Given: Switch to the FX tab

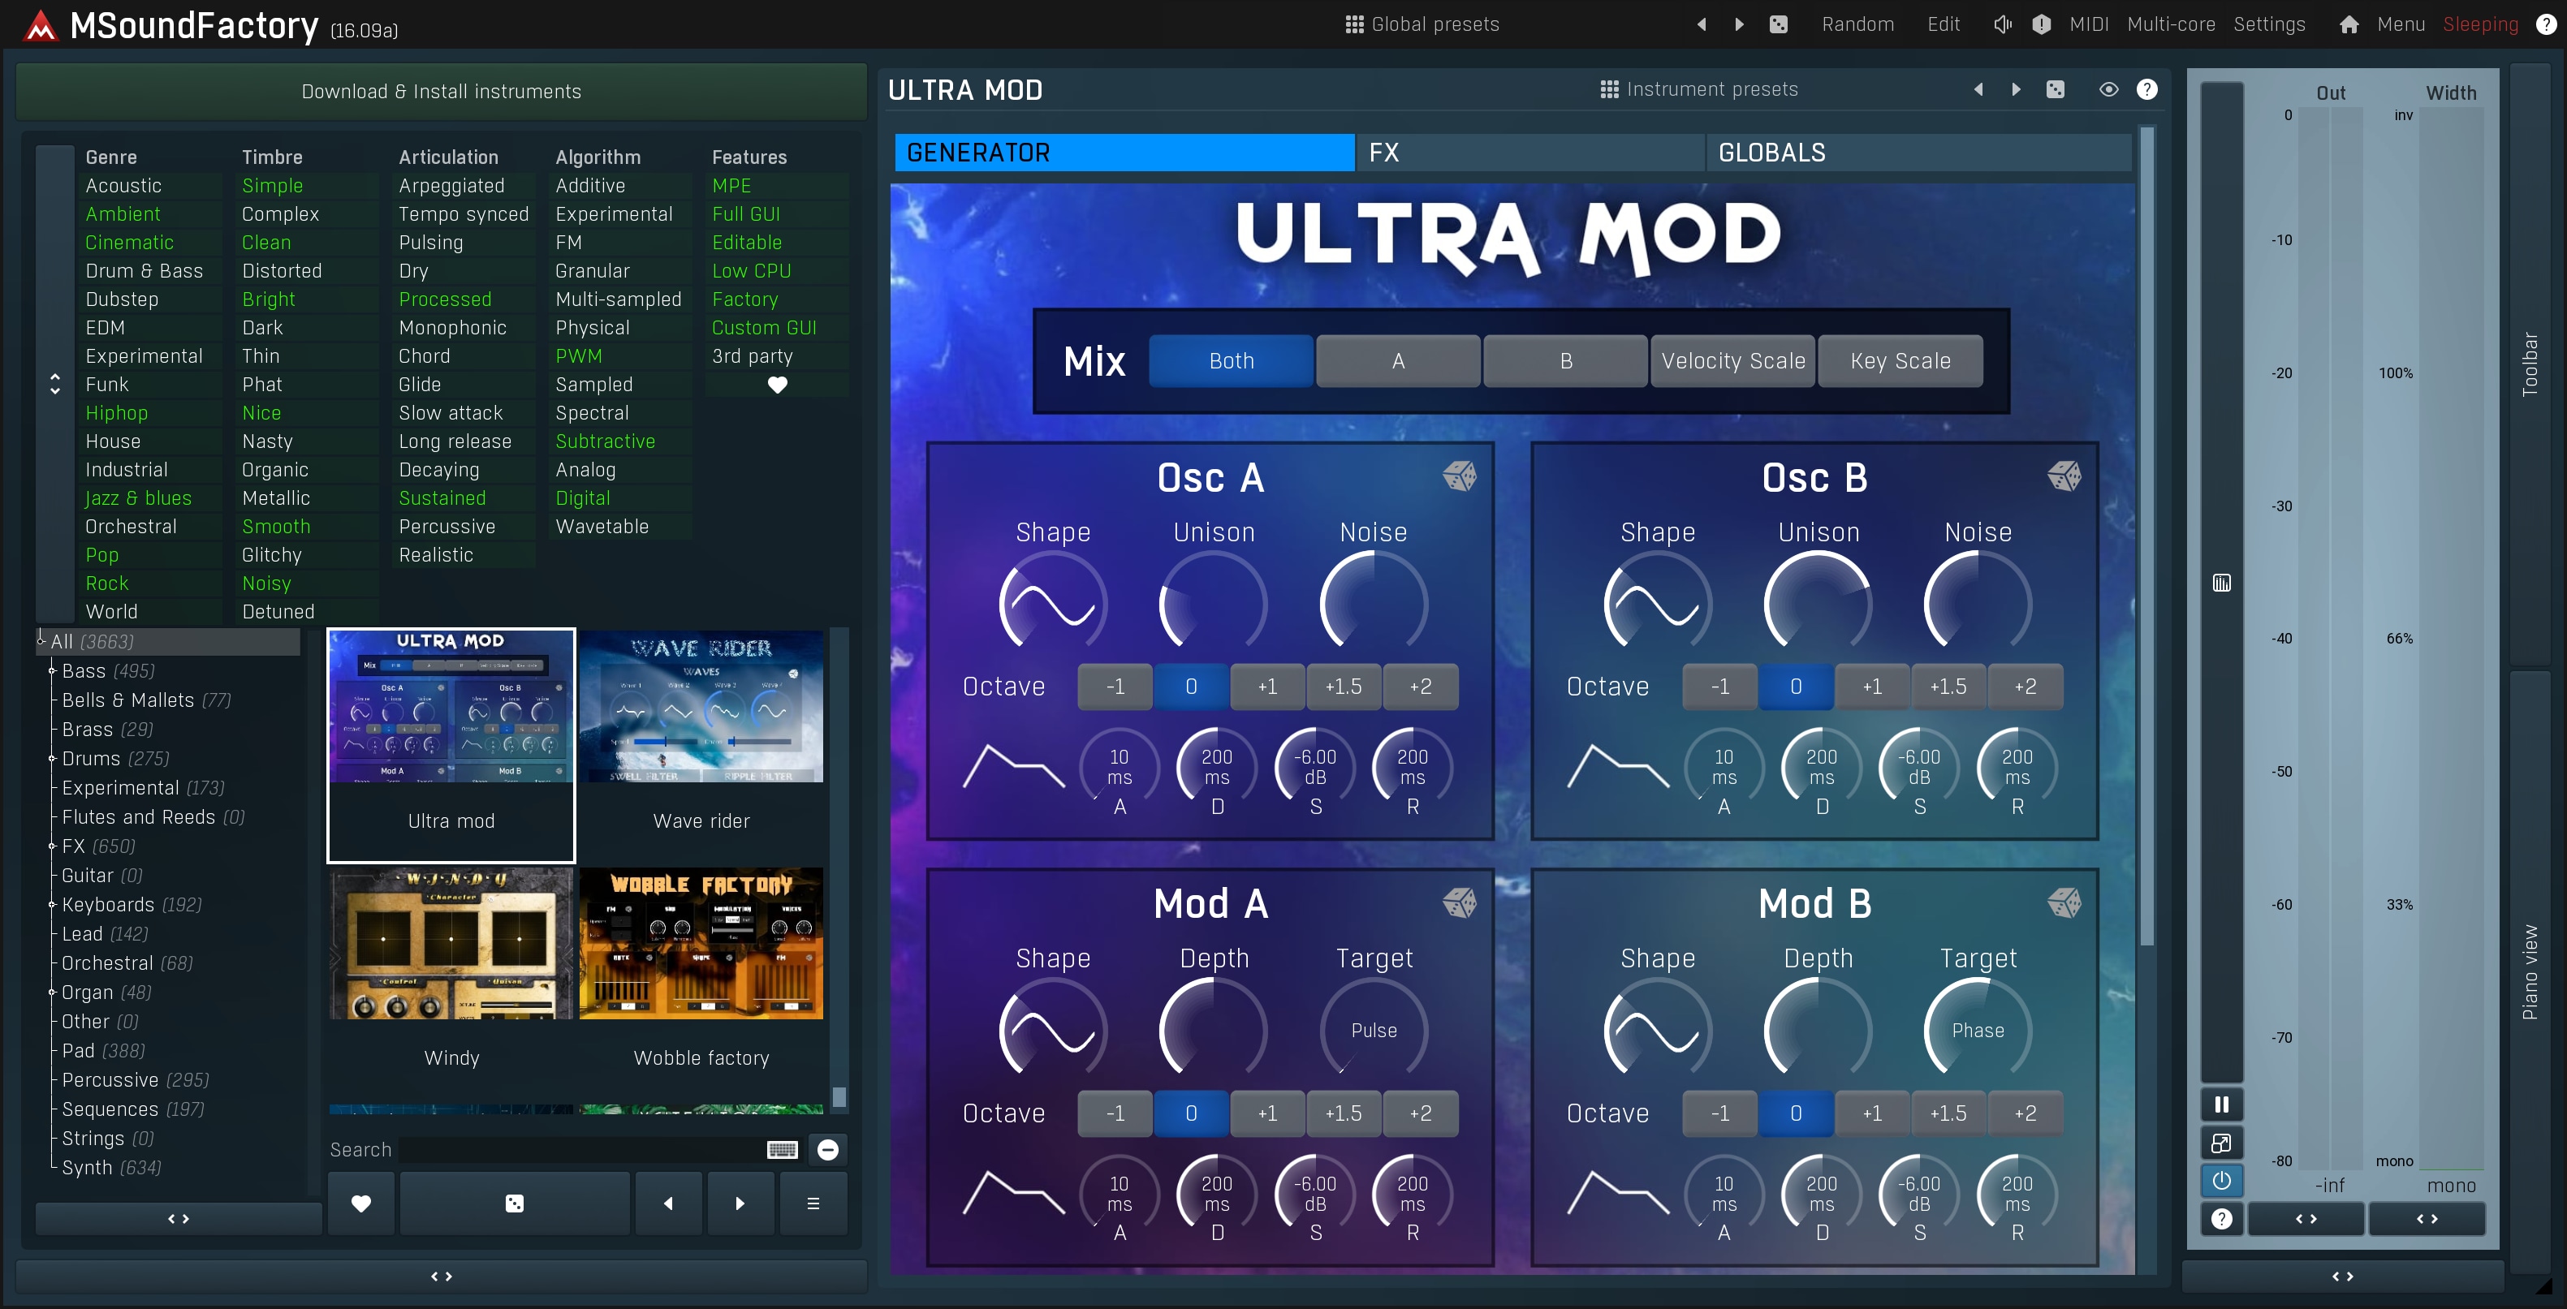Looking at the screenshot, I should tap(1529, 153).
